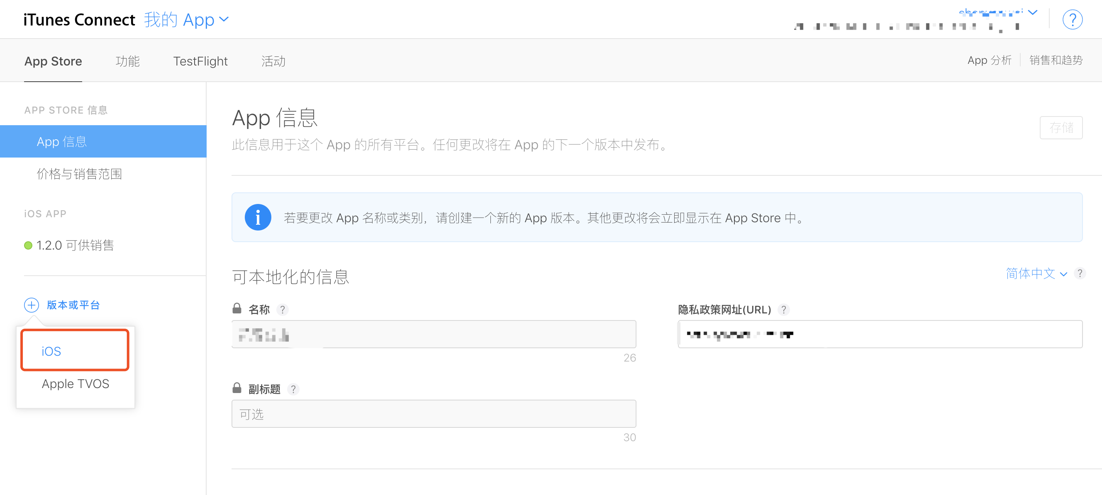The height and width of the screenshot is (495, 1102).
Task: Open the account name dropdown arrow
Action: click(x=1033, y=12)
